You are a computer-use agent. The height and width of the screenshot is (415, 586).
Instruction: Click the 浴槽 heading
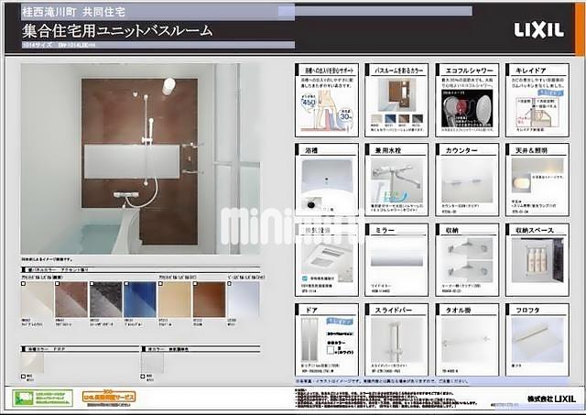(x=311, y=150)
